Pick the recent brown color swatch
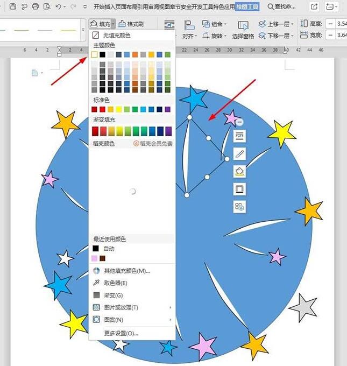This screenshot has height=366, width=347. (102, 258)
